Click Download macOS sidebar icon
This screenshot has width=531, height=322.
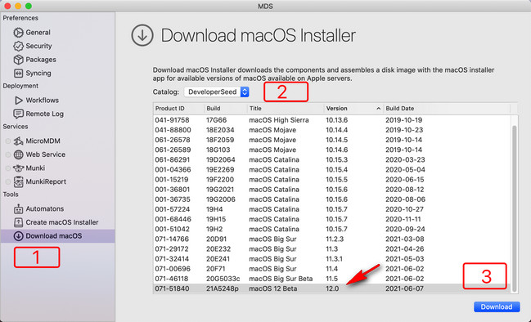pos(18,235)
